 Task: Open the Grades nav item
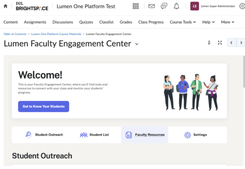[126, 22]
